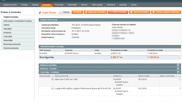Click the Statistički podaci o prodaji header
This screenshot has width=182, height=102.
(110, 47)
